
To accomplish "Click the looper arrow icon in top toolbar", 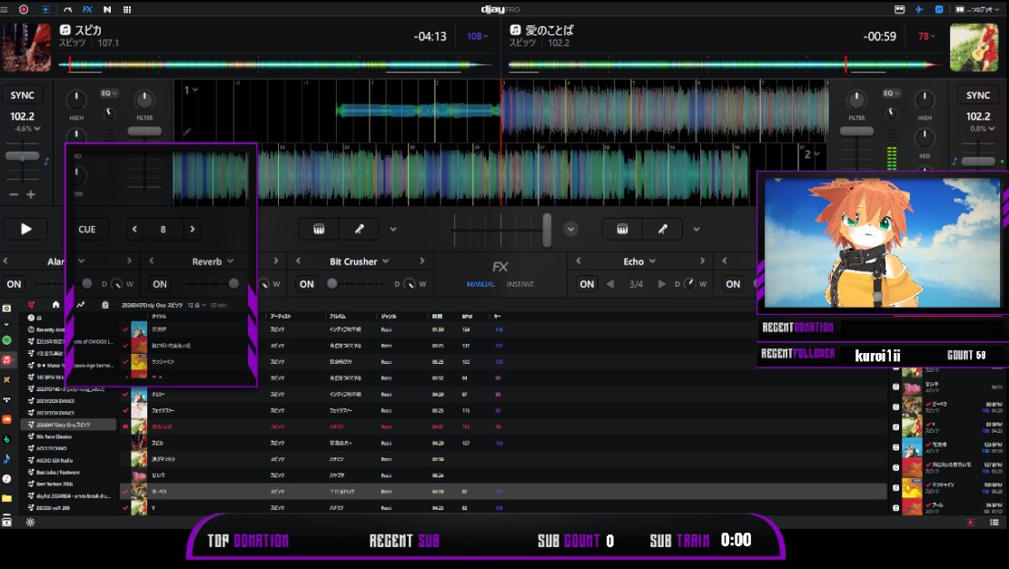I will [x=67, y=9].
